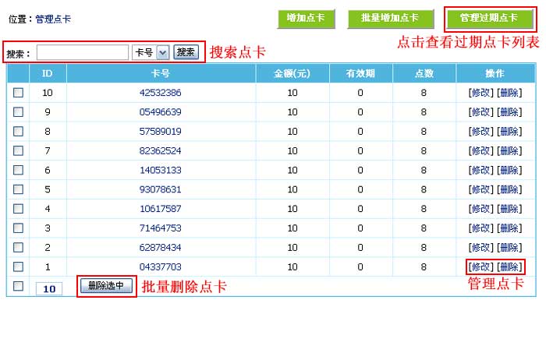This screenshot has width=546, height=346.
Task: Delete card ID 1 via 删除 link
Action: pyautogui.click(x=509, y=267)
